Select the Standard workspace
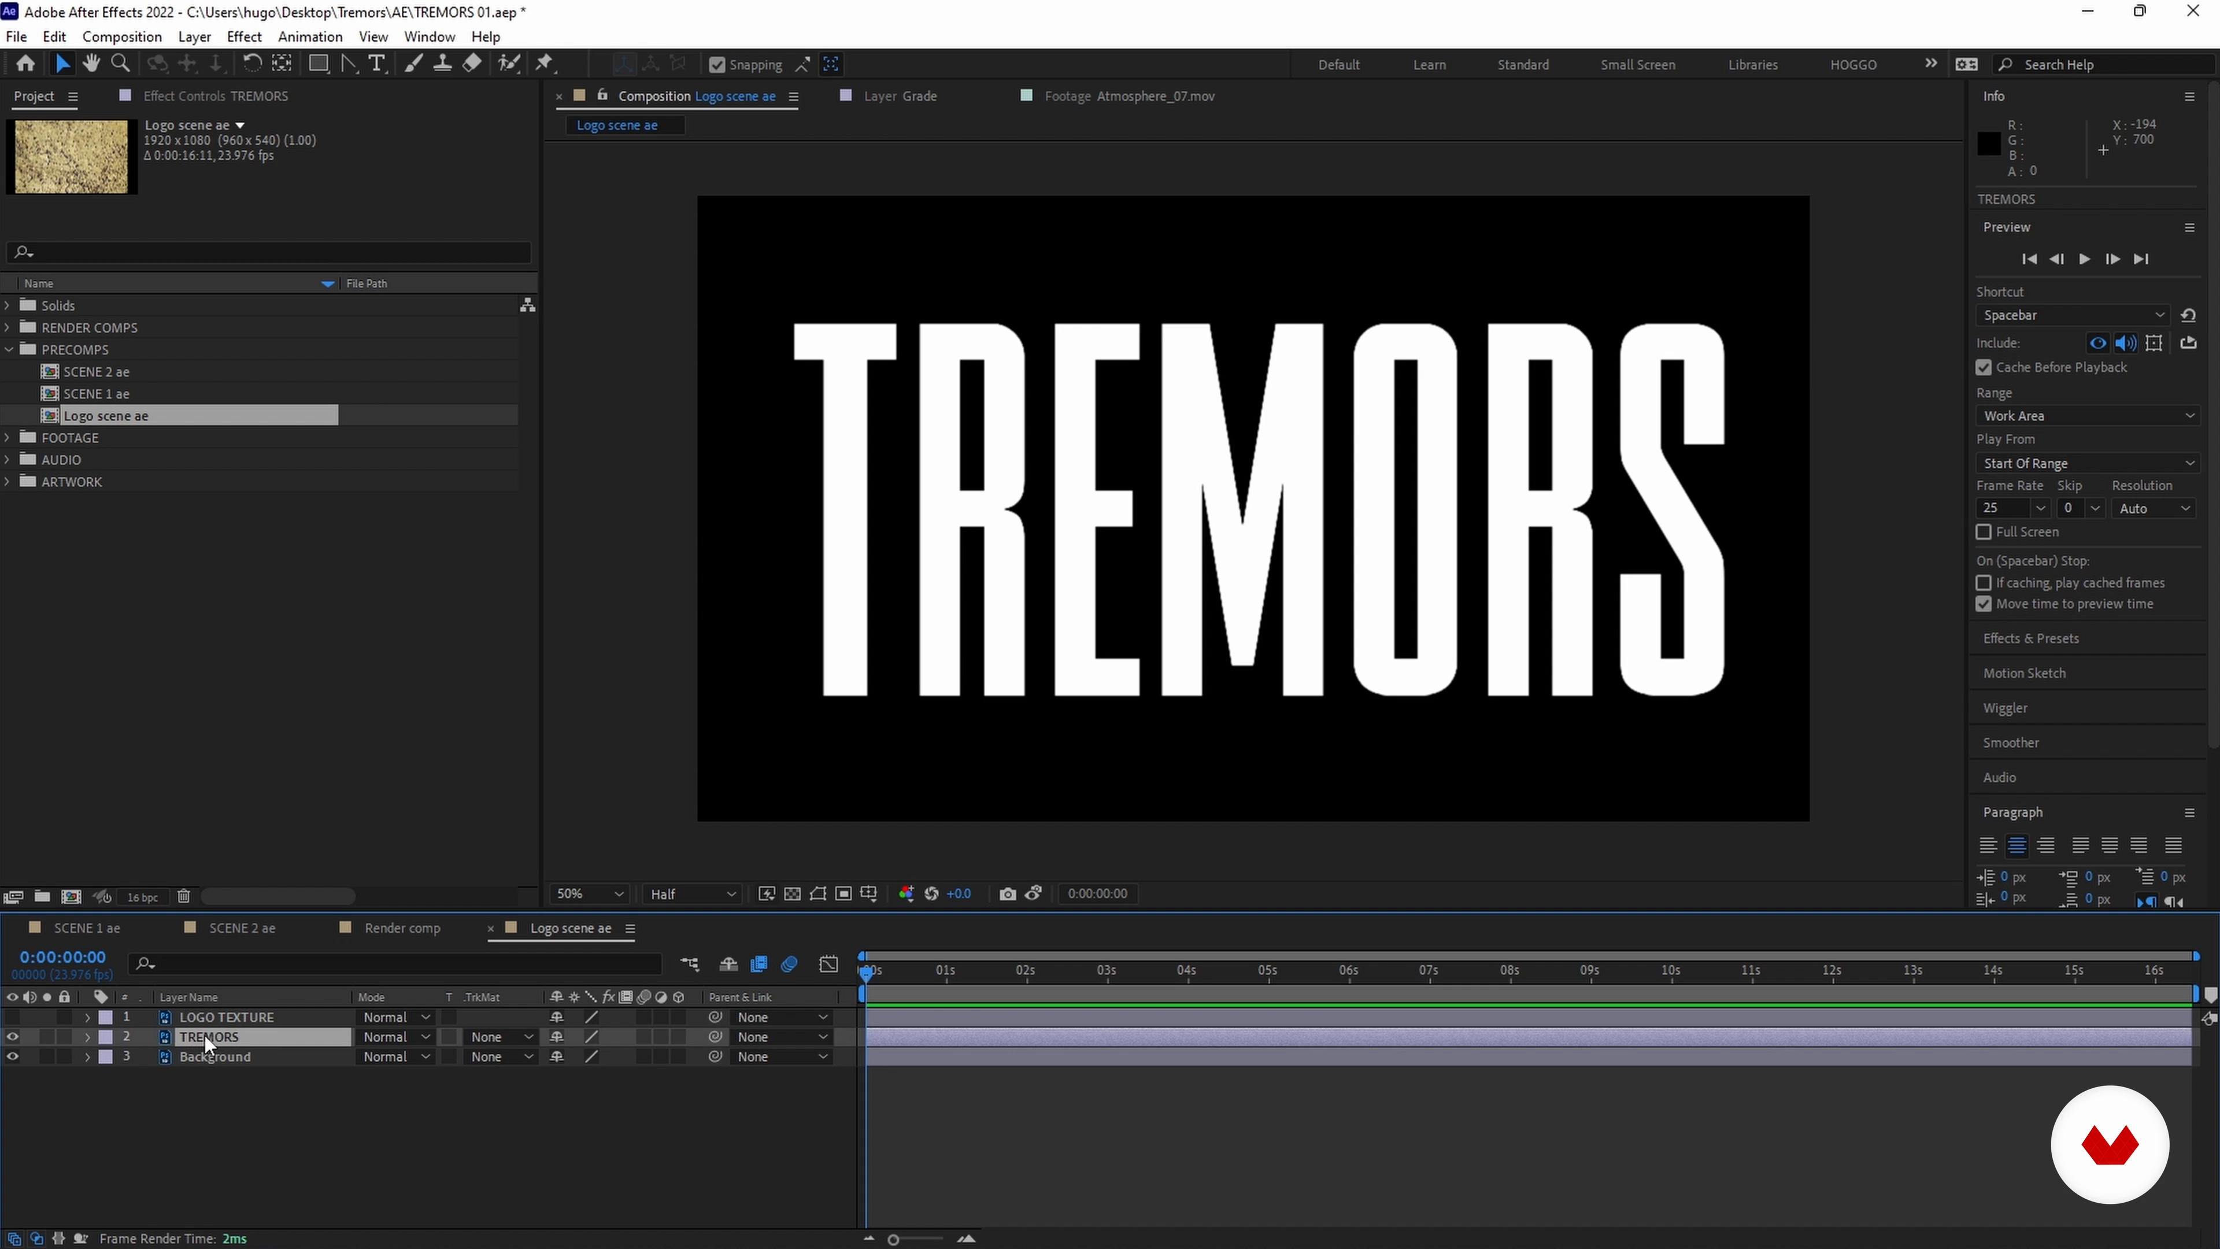2220x1249 pixels. pyautogui.click(x=1523, y=65)
